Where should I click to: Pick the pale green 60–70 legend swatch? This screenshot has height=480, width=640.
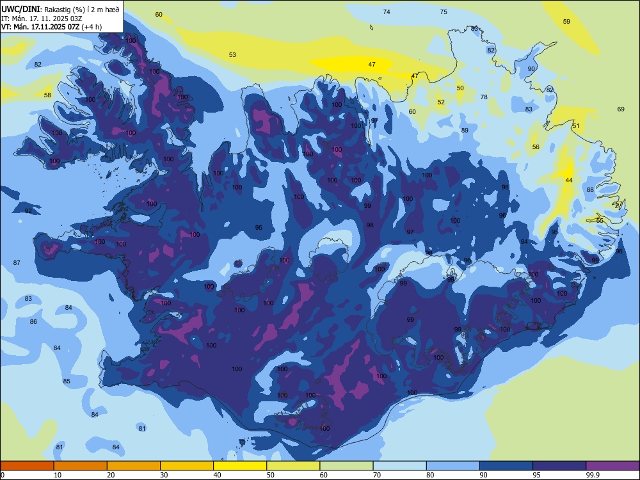[346, 466]
